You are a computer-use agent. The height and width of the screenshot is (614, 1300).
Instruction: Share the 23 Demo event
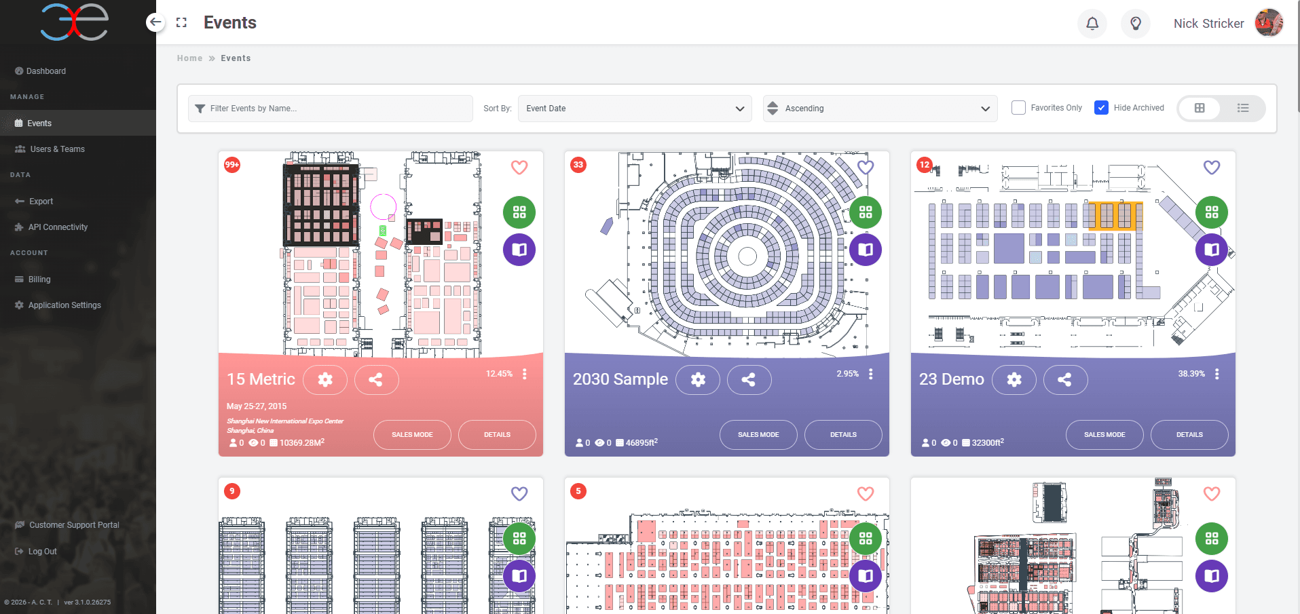tap(1065, 380)
